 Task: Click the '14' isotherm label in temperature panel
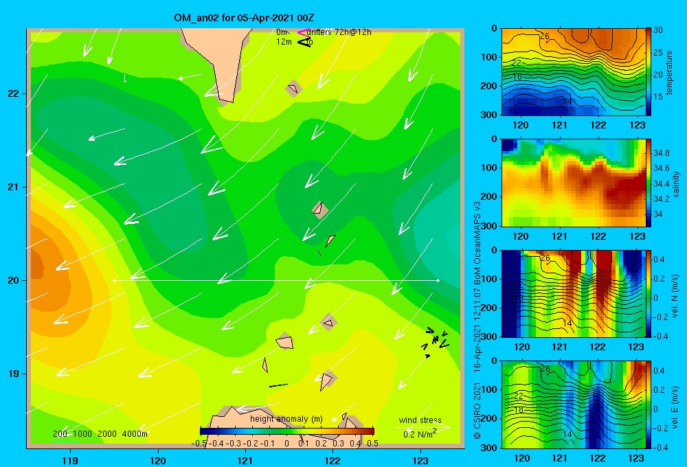567,101
